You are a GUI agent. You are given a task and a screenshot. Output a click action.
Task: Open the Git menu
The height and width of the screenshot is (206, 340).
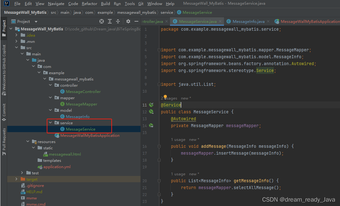(x=141, y=4)
